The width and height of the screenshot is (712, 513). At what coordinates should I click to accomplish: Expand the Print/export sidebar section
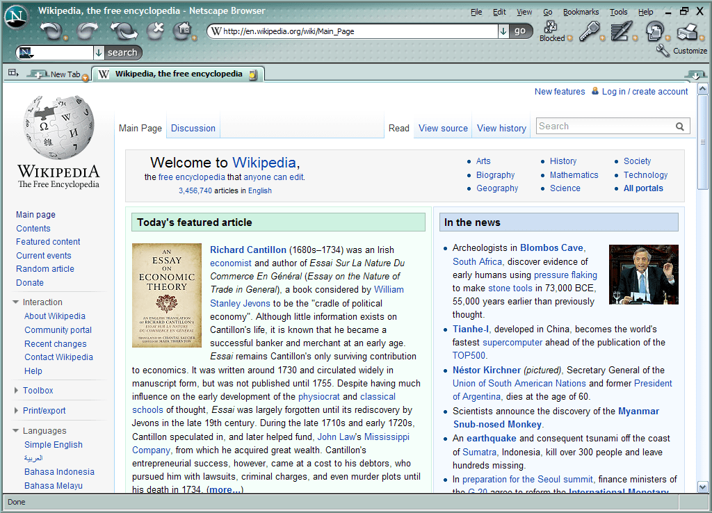(x=16, y=411)
